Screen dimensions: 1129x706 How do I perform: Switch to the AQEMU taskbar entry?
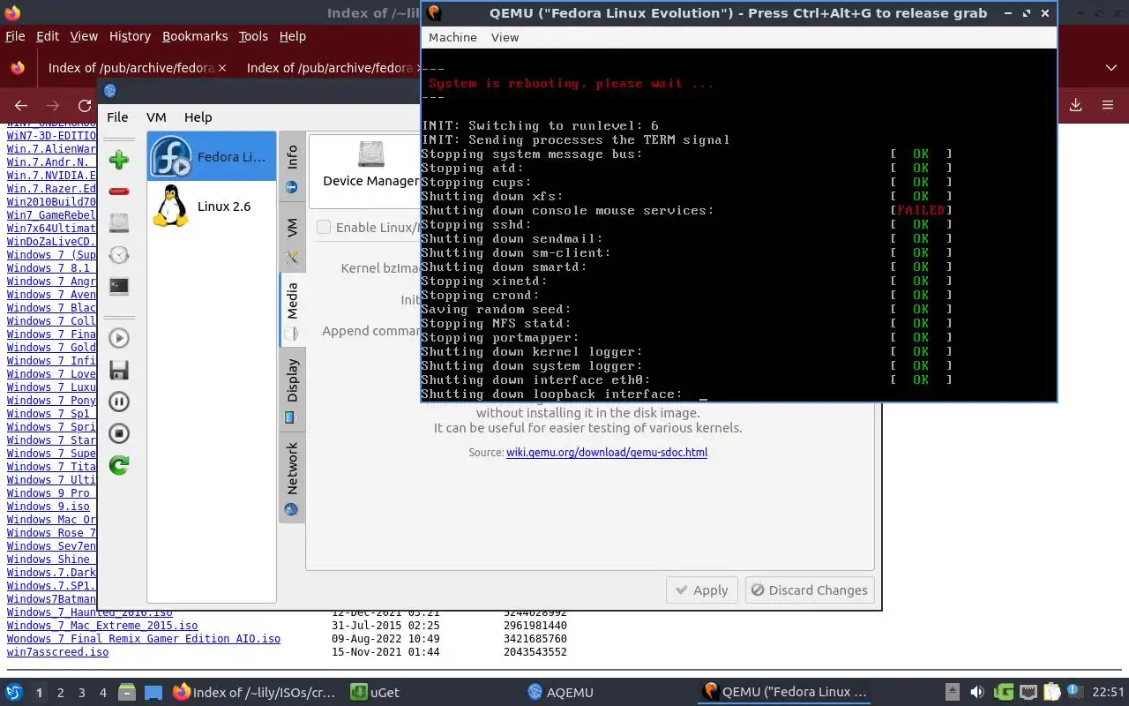point(560,692)
